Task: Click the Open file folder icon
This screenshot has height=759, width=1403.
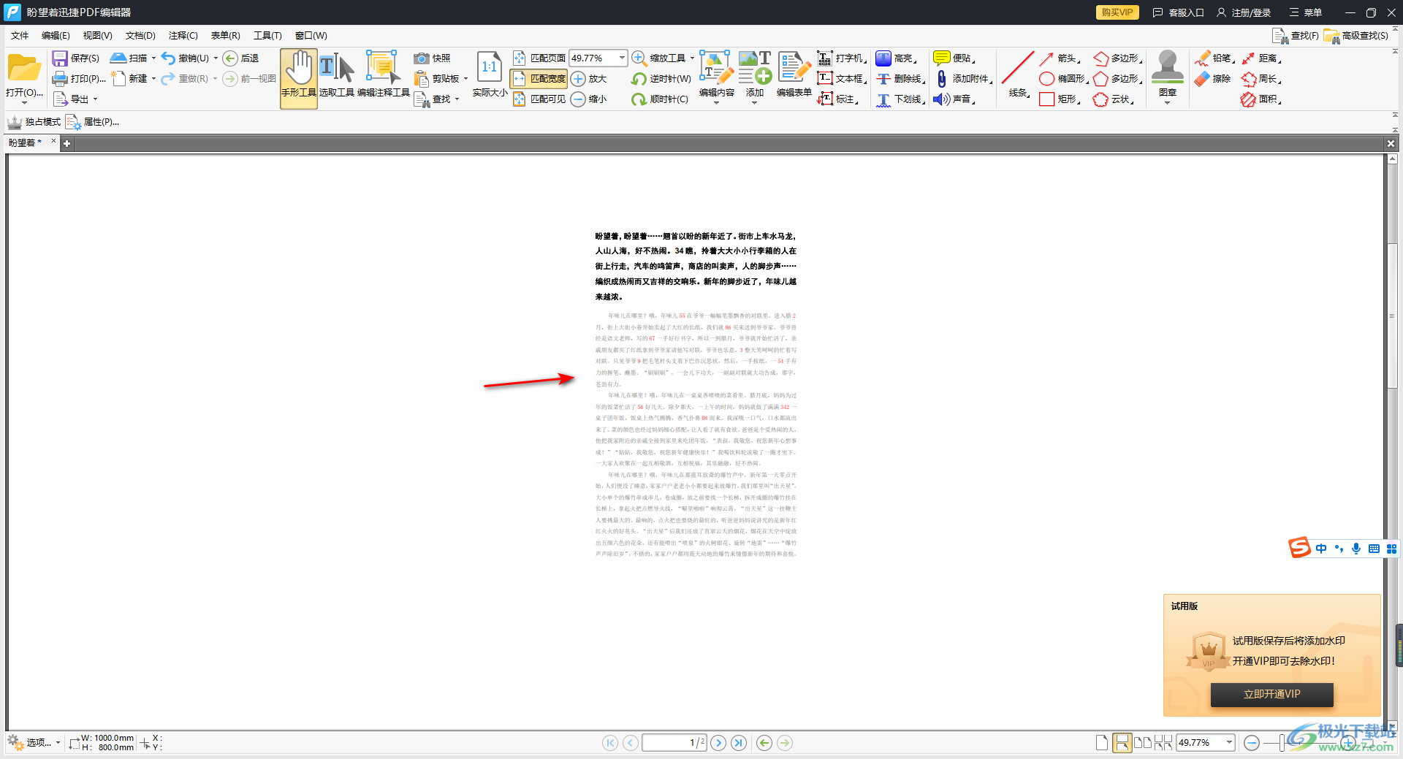Action: (24, 69)
